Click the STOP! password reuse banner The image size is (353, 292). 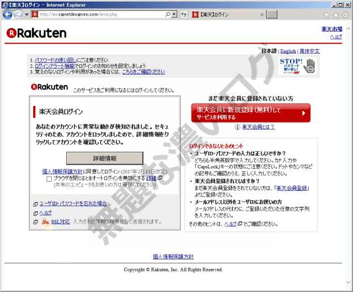click(x=297, y=66)
